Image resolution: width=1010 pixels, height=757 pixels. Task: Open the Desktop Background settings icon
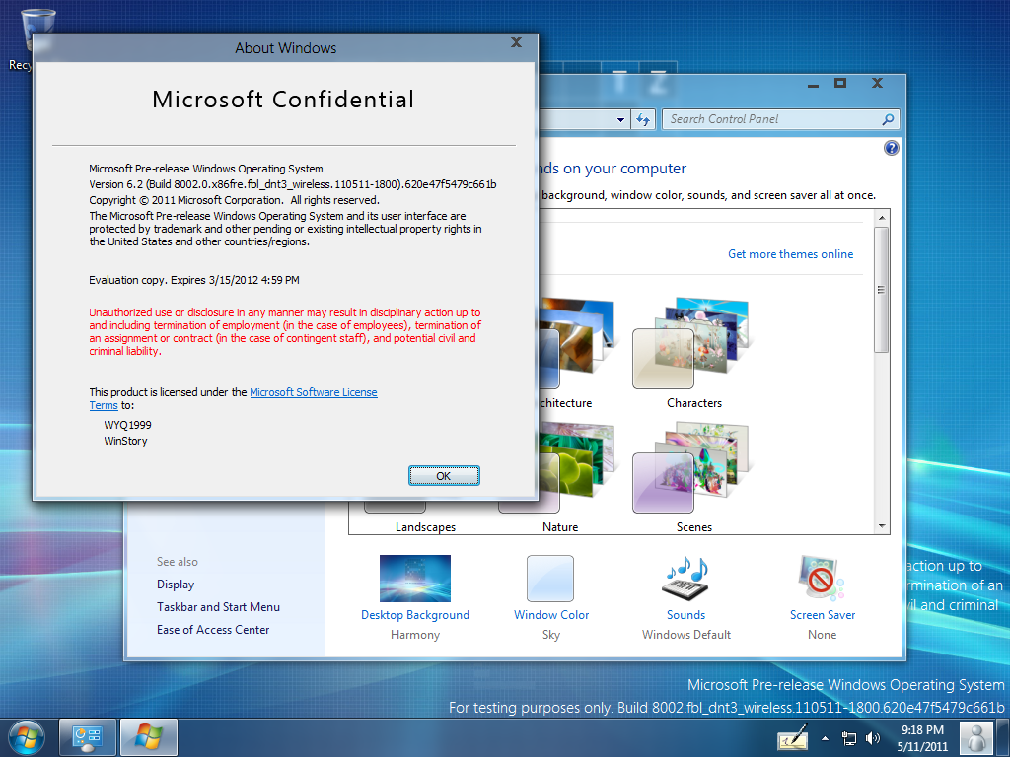(414, 579)
